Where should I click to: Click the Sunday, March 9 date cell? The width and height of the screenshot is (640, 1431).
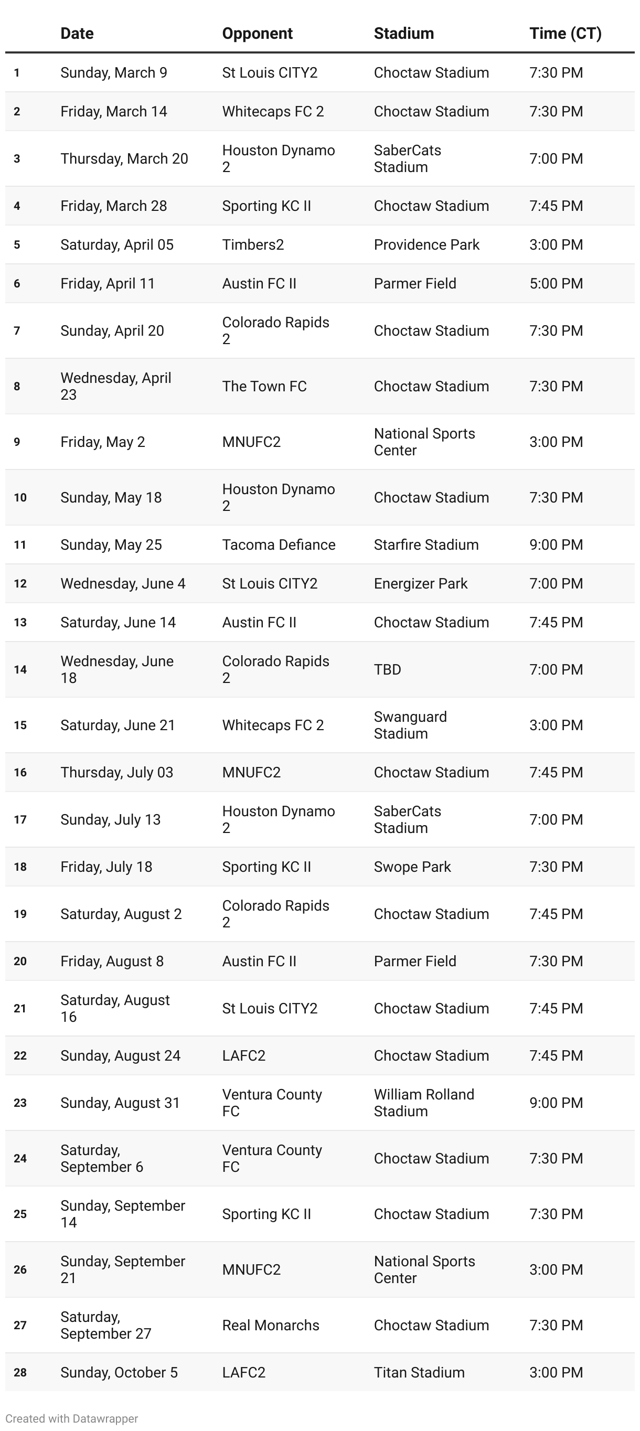[113, 73]
